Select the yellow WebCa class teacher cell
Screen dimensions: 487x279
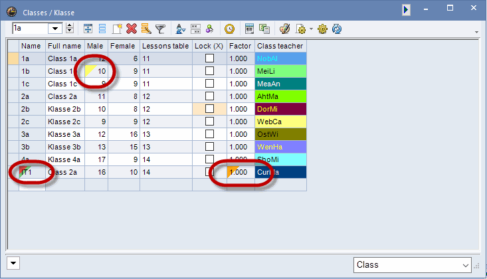point(281,122)
